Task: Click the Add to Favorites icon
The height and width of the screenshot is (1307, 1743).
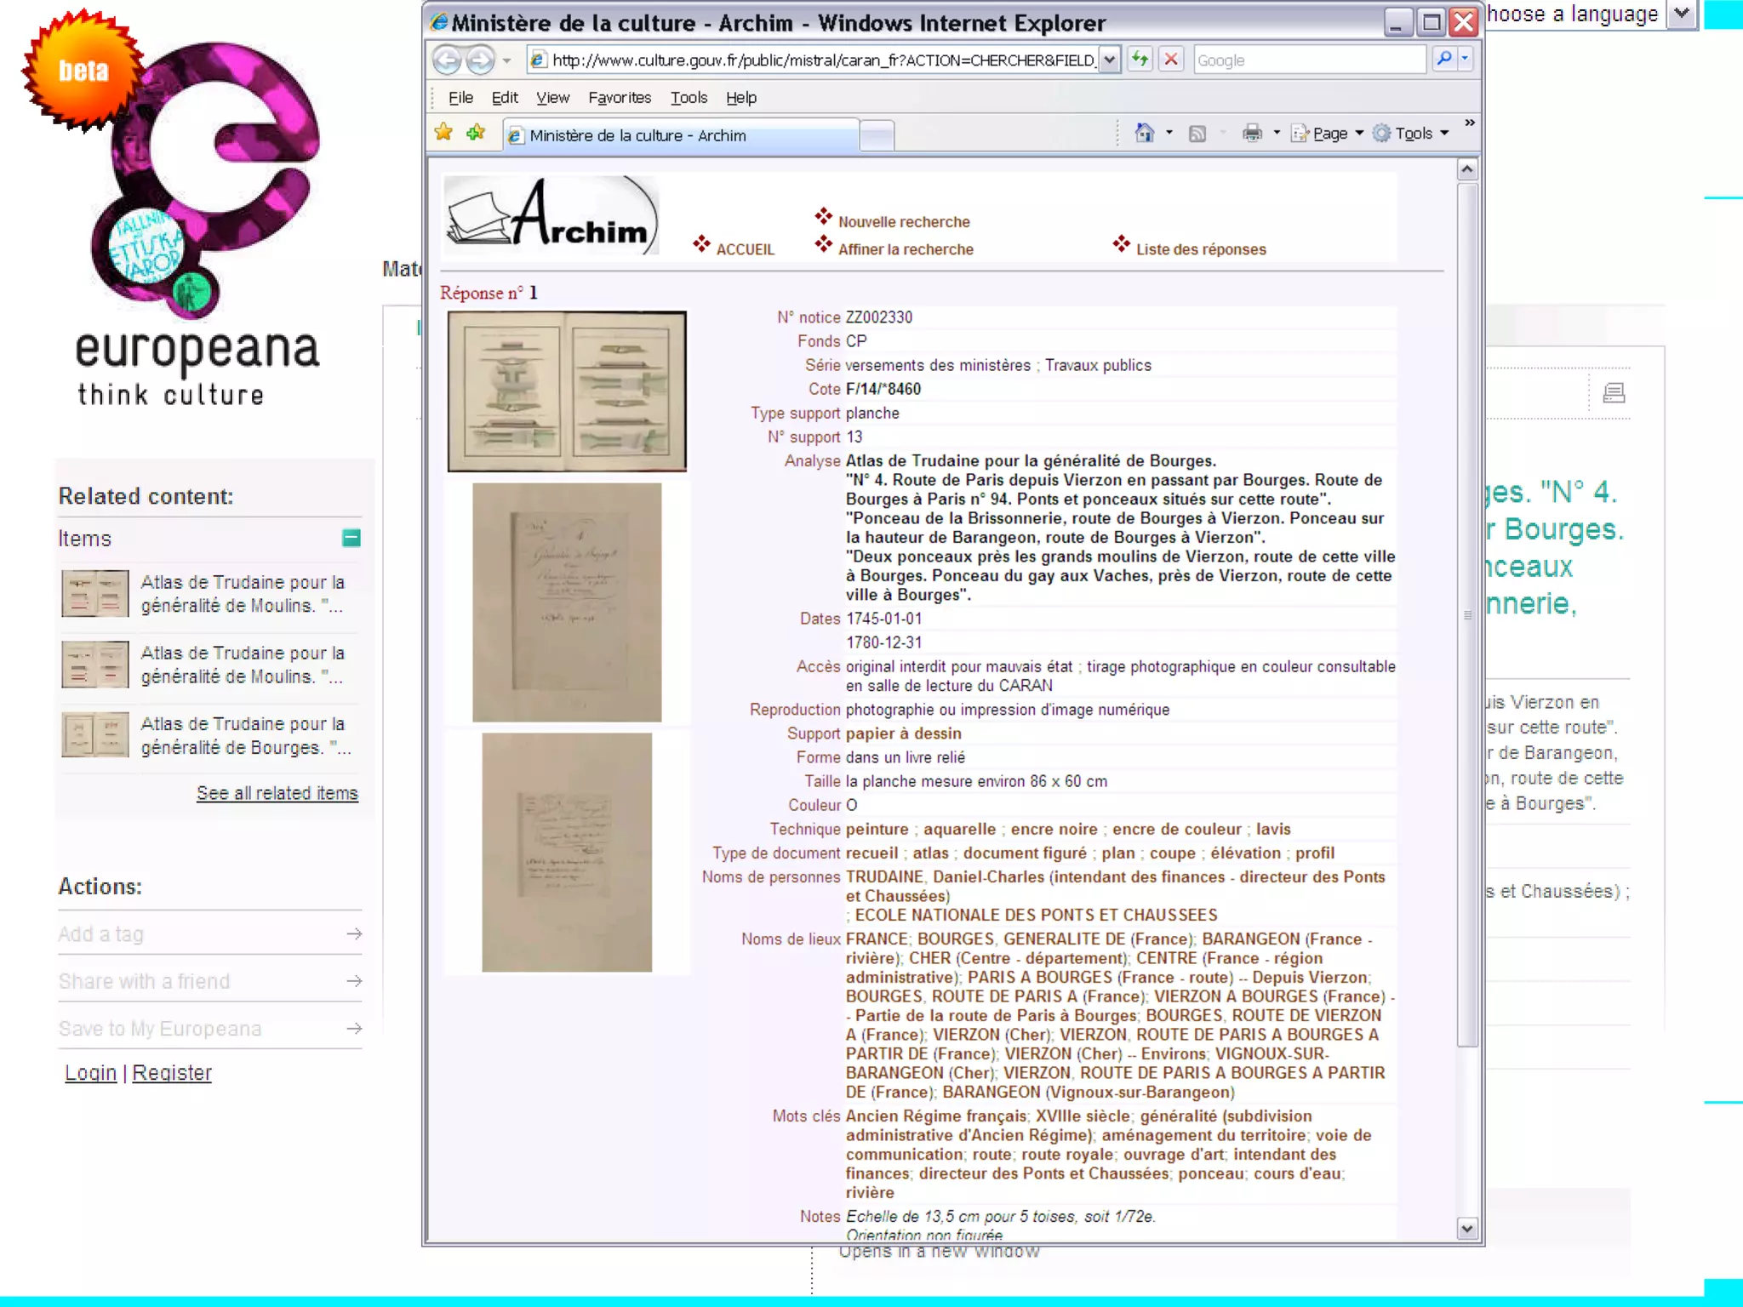Action: 476,133
